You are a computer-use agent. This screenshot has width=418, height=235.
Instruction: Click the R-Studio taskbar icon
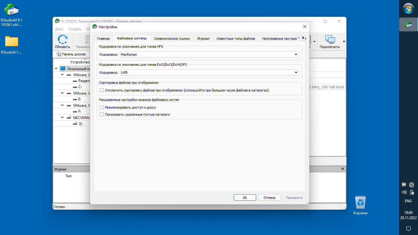pos(408,24)
